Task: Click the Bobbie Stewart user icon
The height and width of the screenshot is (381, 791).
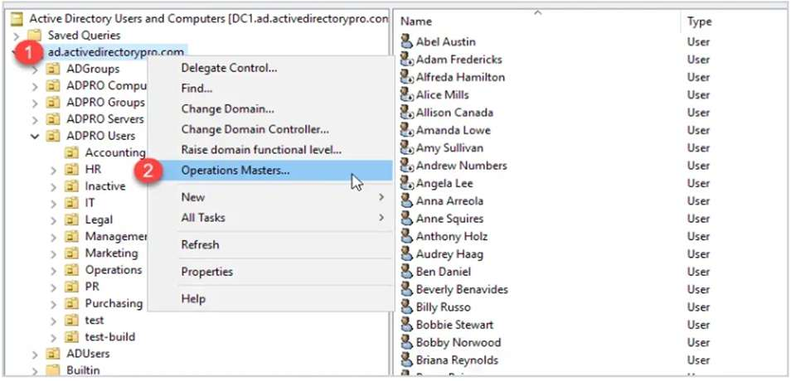Action: pyautogui.click(x=406, y=324)
